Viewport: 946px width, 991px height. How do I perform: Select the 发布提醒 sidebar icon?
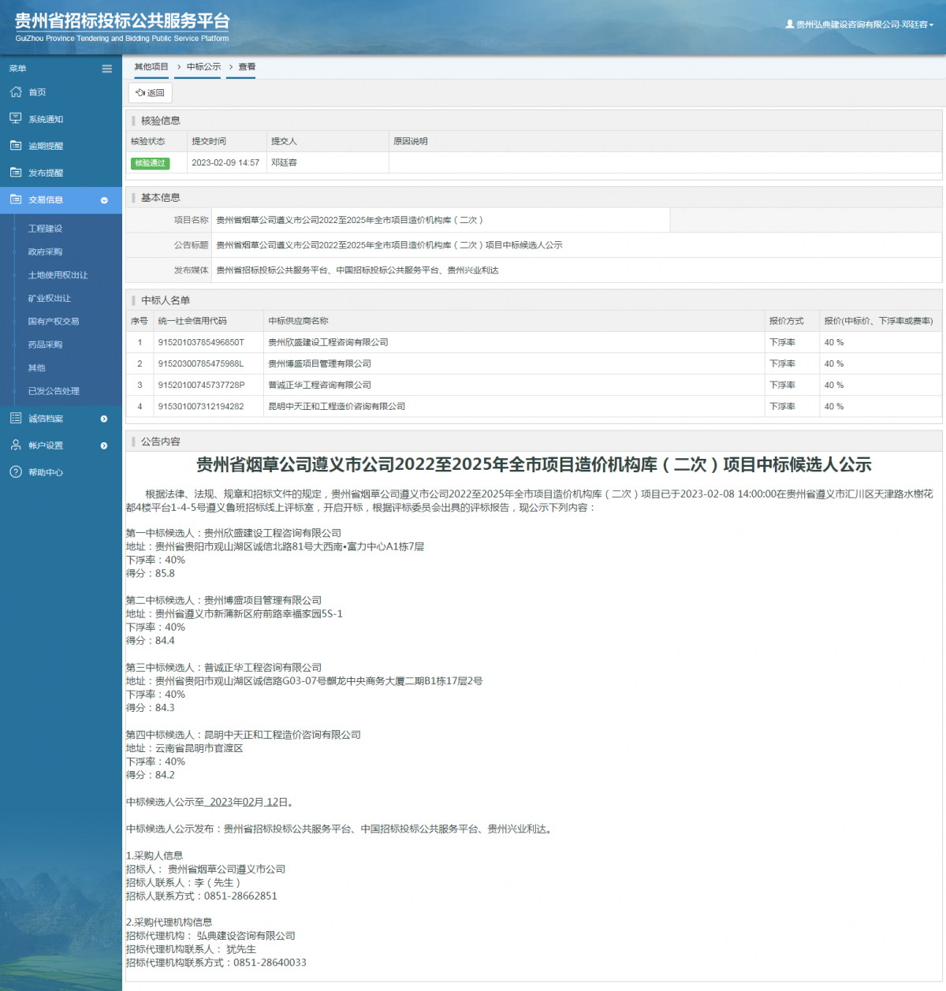tap(16, 172)
